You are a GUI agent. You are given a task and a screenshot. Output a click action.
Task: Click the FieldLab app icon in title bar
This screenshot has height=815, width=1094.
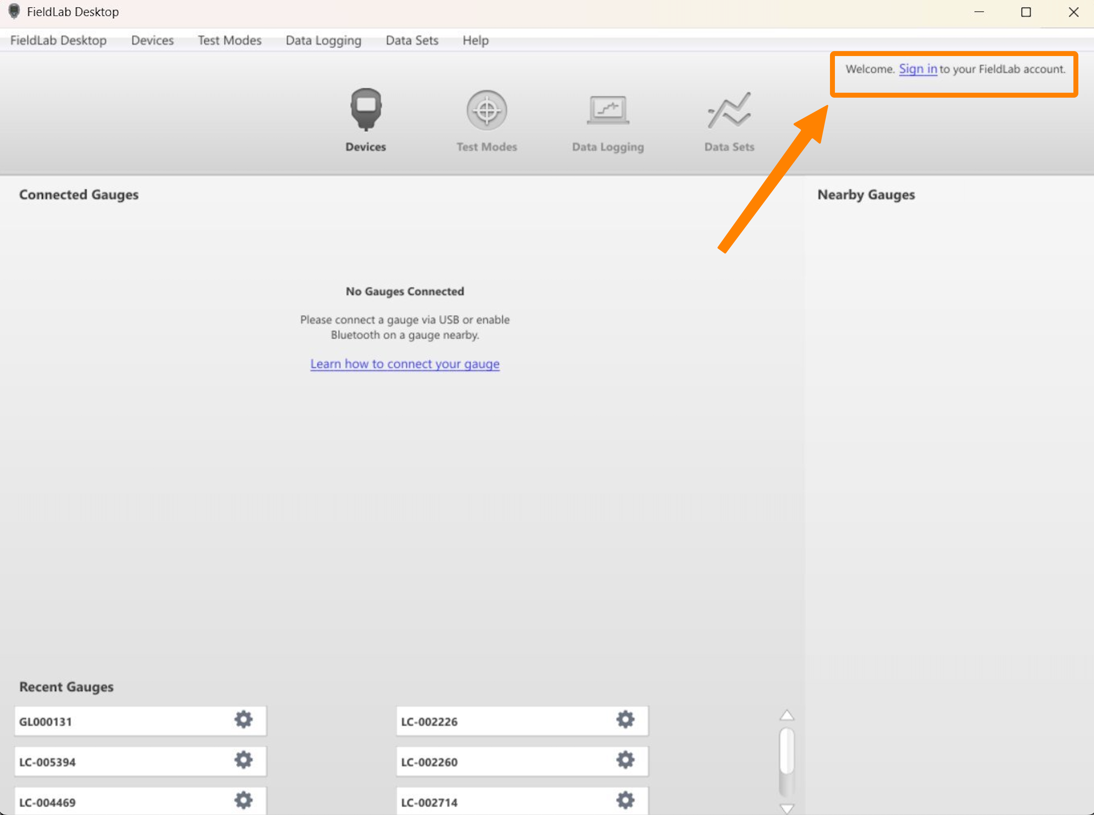coord(14,12)
